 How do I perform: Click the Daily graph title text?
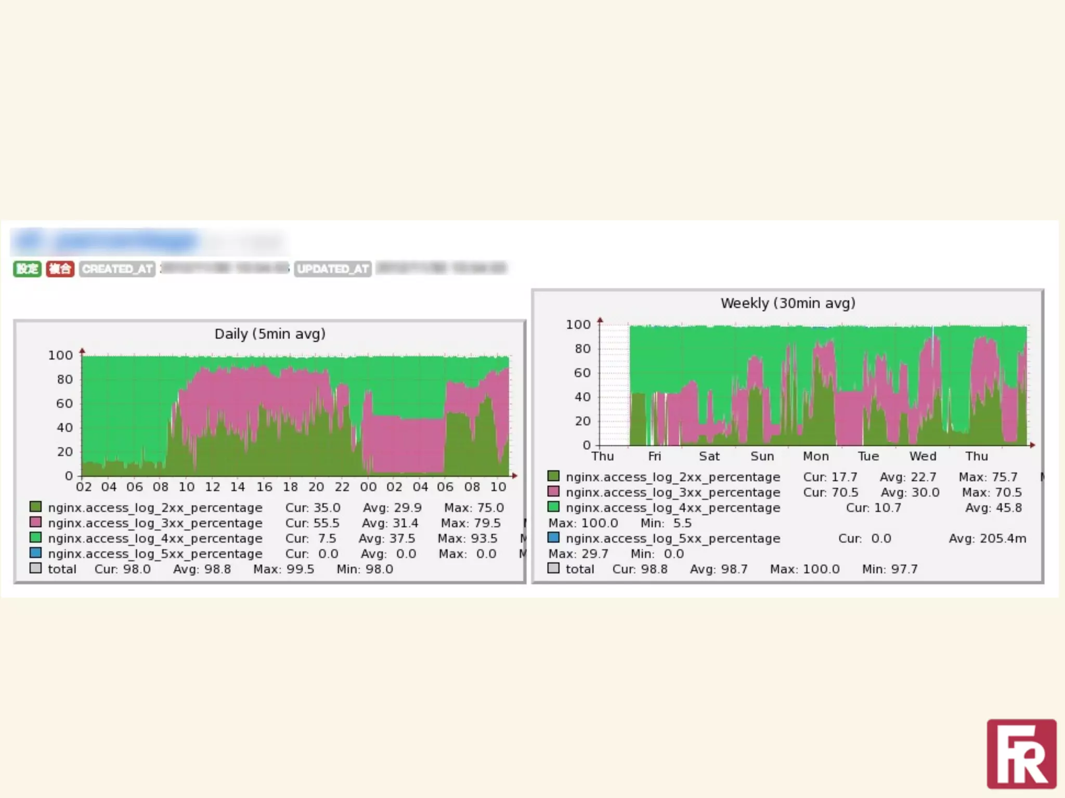pos(270,334)
